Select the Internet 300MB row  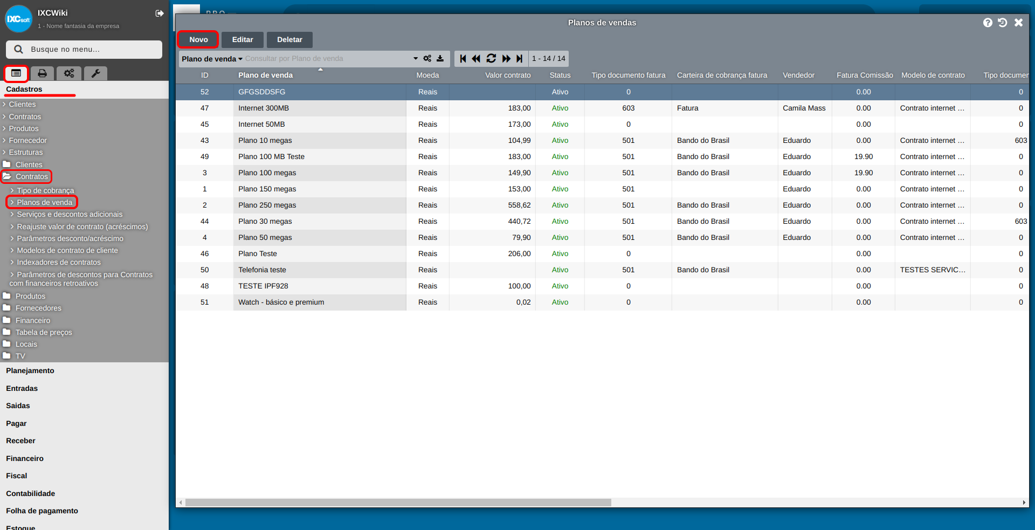click(x=602, y=108)
